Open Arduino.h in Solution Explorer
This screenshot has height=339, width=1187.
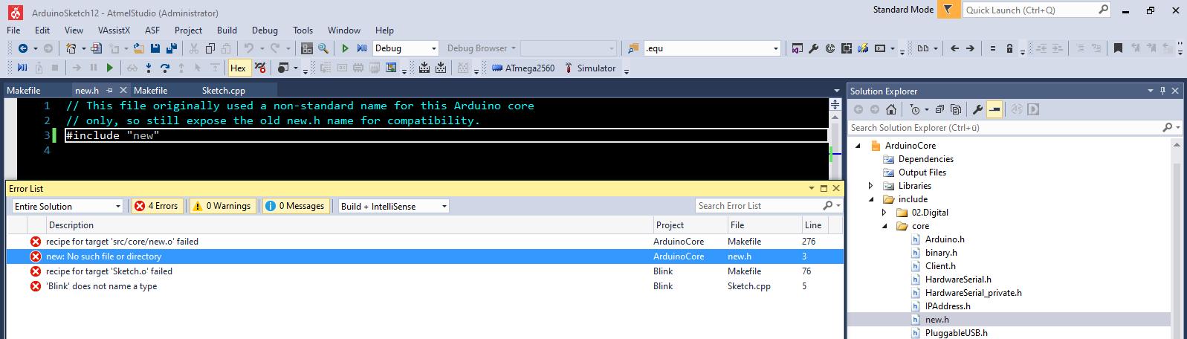pyautogui.click(x=945, y=239)
